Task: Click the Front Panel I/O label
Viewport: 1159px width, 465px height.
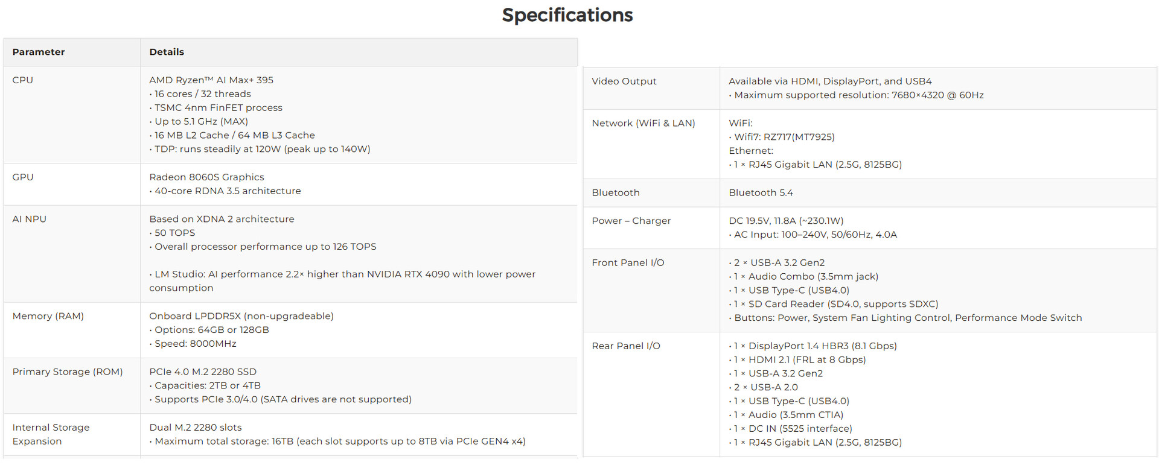Action: point(628,263)
